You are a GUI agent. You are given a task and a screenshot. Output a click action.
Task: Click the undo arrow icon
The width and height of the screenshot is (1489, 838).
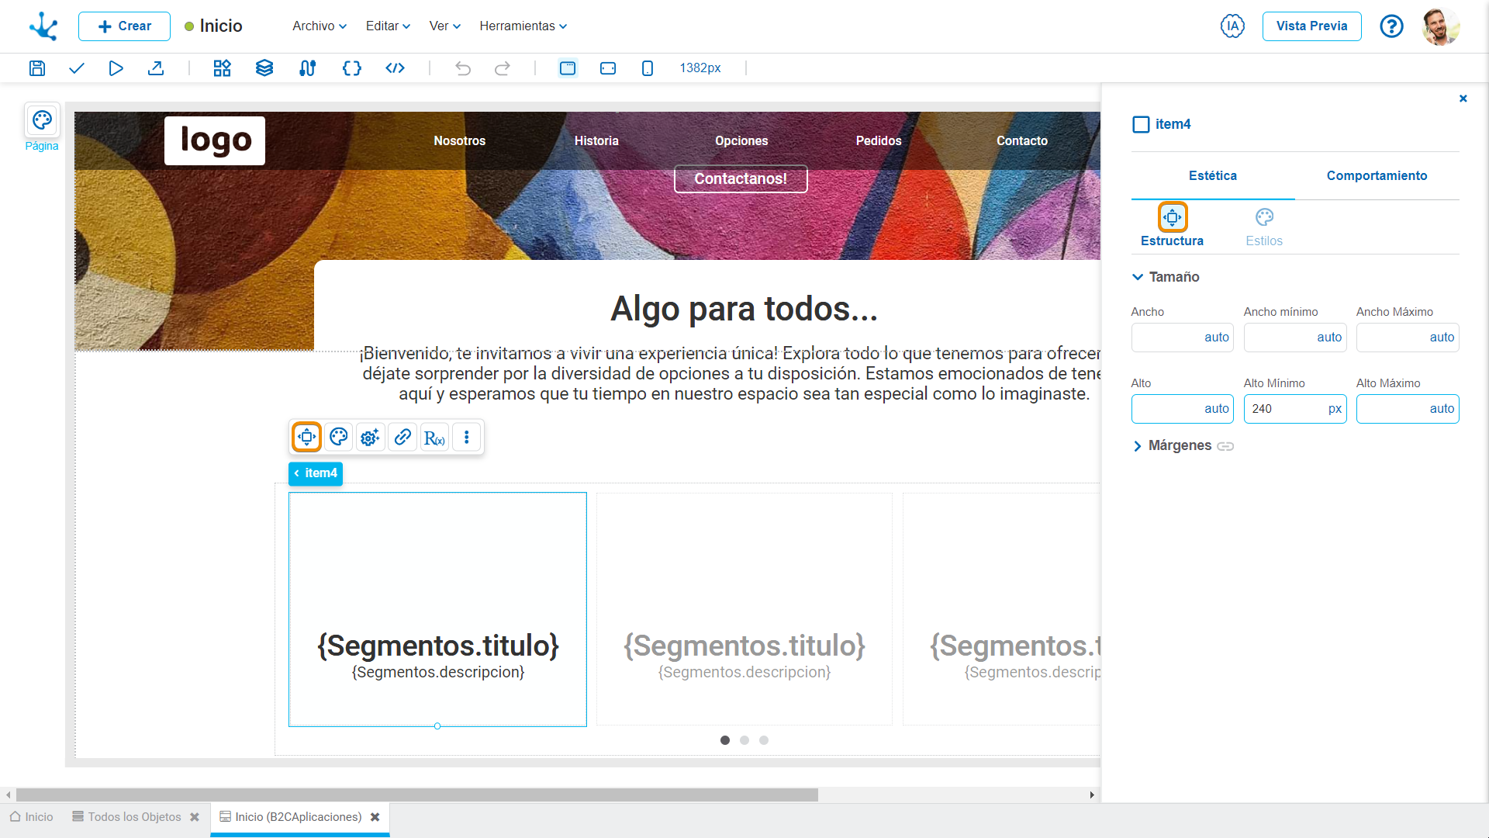(x=462, y=68)
